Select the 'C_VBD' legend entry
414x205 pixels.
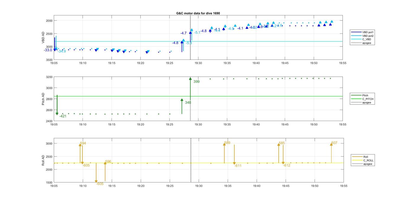click(360, 39)
